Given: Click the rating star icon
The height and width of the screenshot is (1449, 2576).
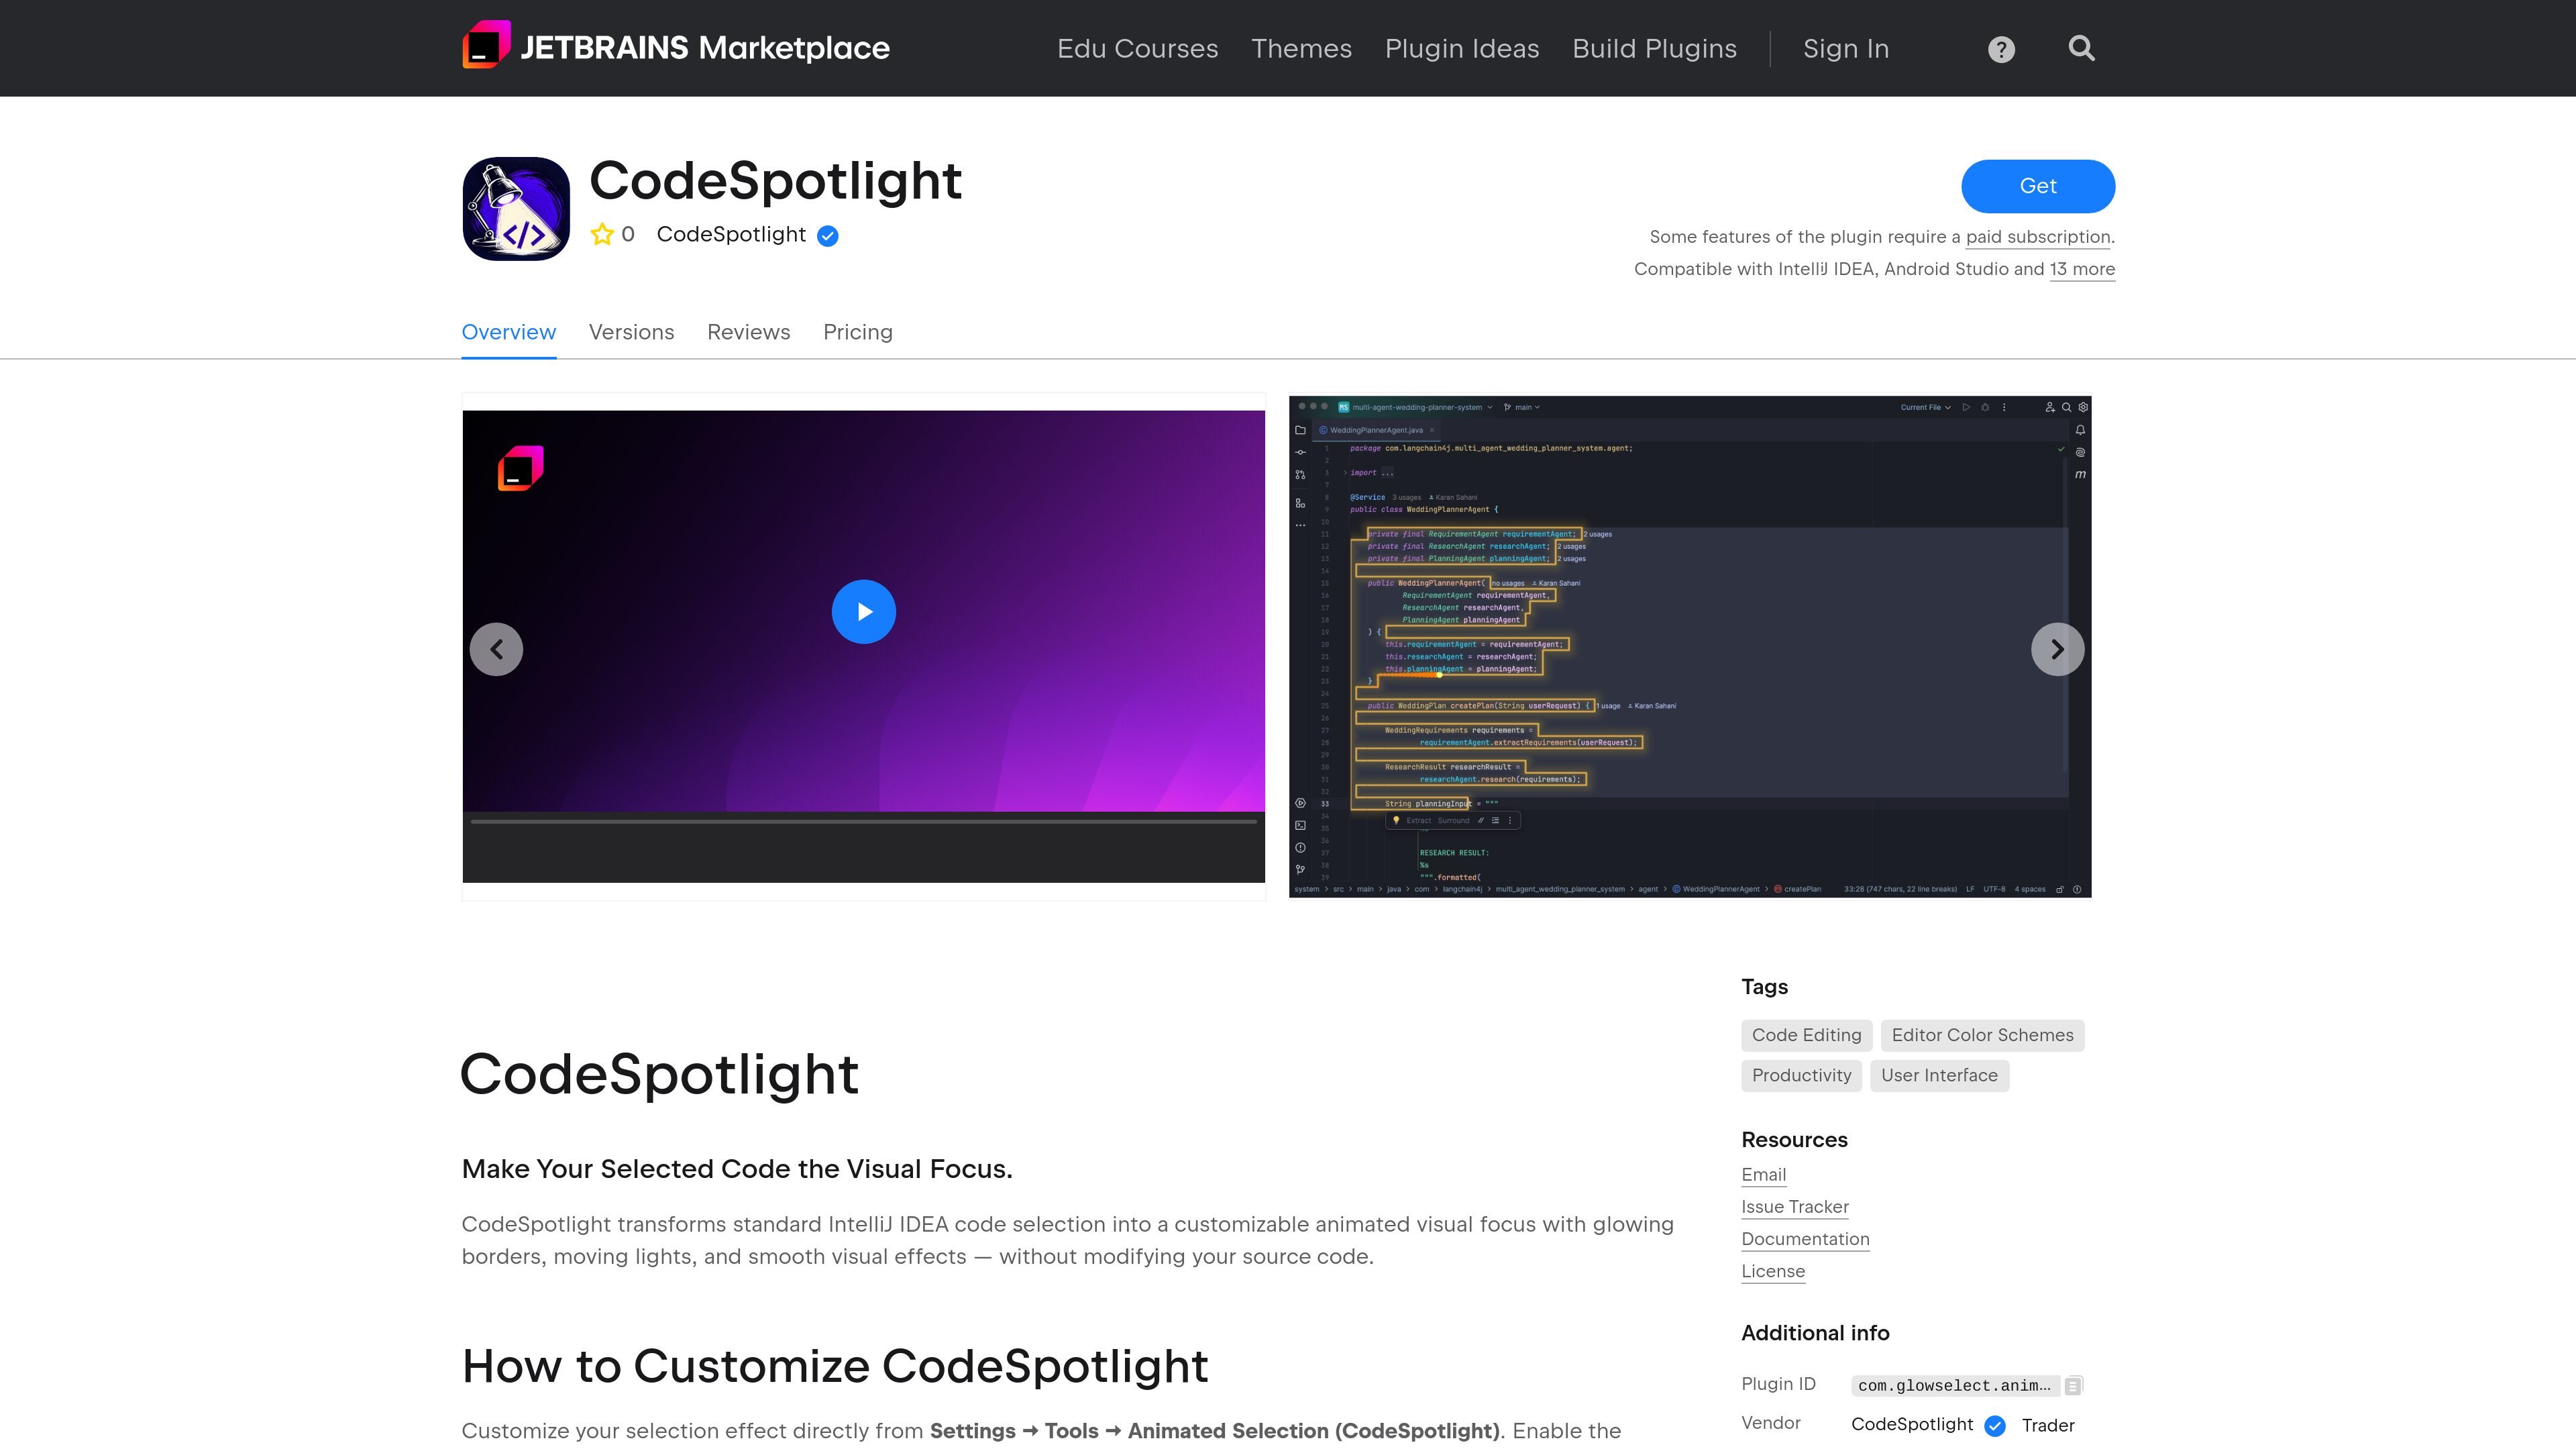Looking at the screenshot, I should click(x=602, y=234).
